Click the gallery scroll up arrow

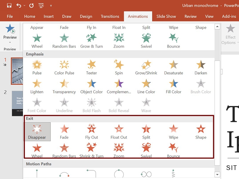click(x=217, y=27)
